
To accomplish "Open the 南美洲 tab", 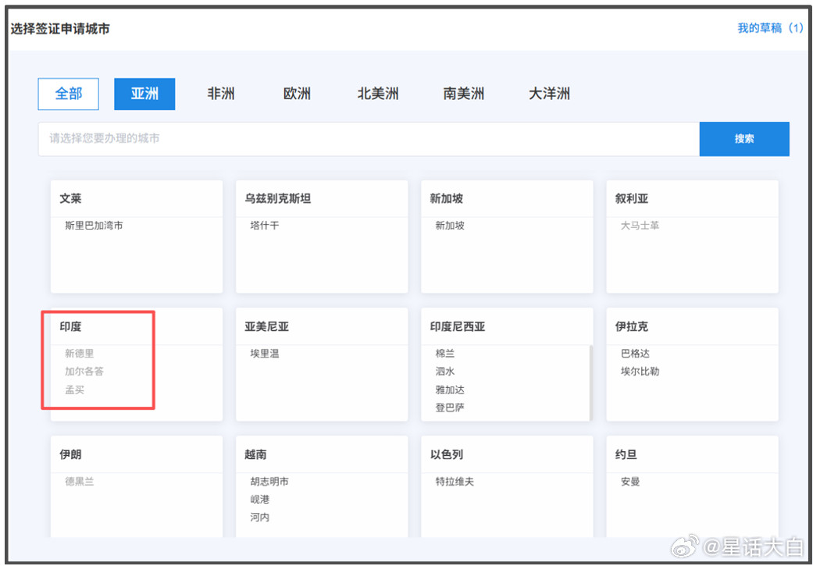I will [463, 94].
